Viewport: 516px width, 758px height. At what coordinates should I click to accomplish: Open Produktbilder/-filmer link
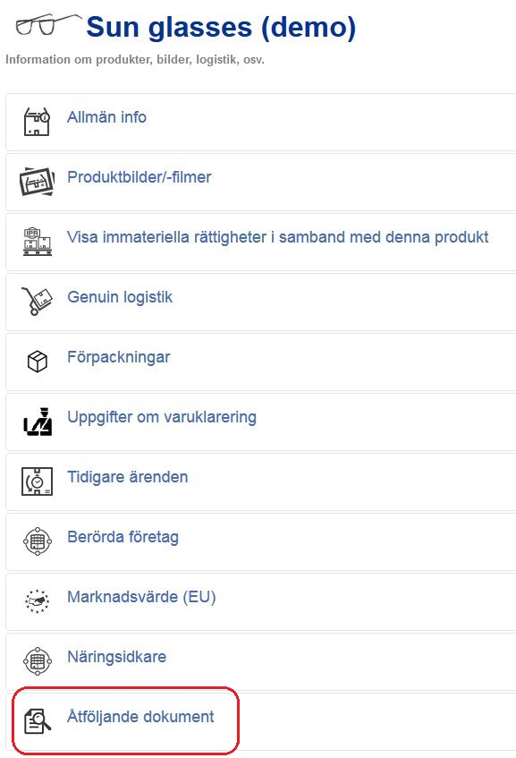(x=140, y=177)
